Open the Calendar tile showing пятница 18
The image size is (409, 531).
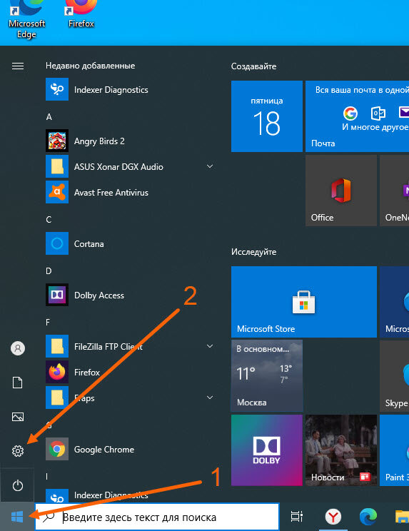(x=267, y=116)
